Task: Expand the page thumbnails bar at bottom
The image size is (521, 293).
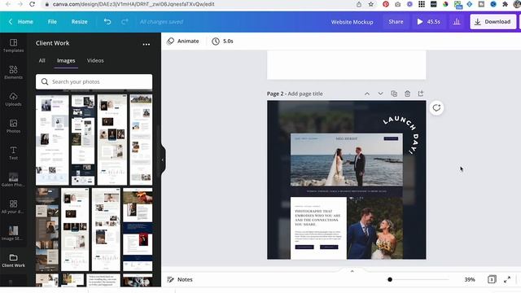Action: 352,271
